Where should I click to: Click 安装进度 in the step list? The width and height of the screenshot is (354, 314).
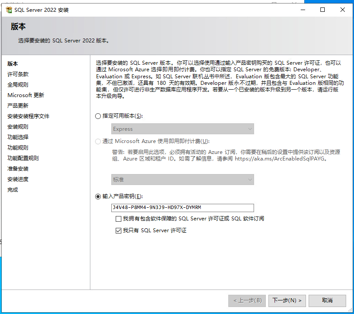18,179
